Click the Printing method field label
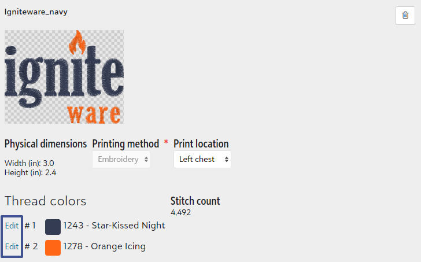Viewport: 421px width, 262px height. pyautogui.click(x=125, y=144)
